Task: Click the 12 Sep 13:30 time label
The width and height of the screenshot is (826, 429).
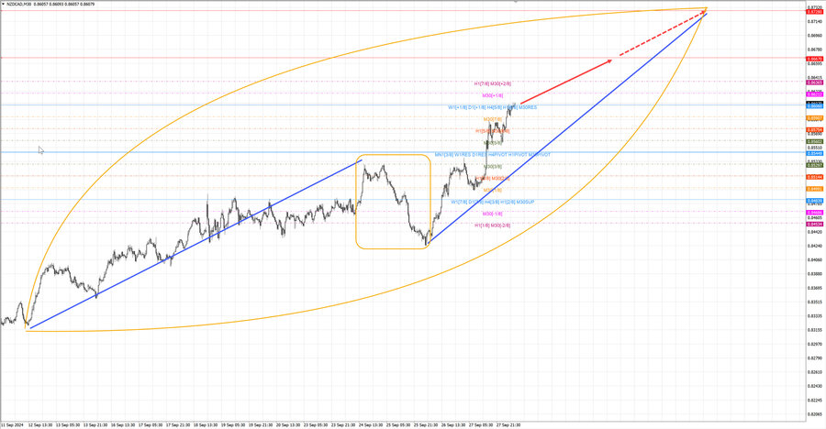Action: pos(40,424)
